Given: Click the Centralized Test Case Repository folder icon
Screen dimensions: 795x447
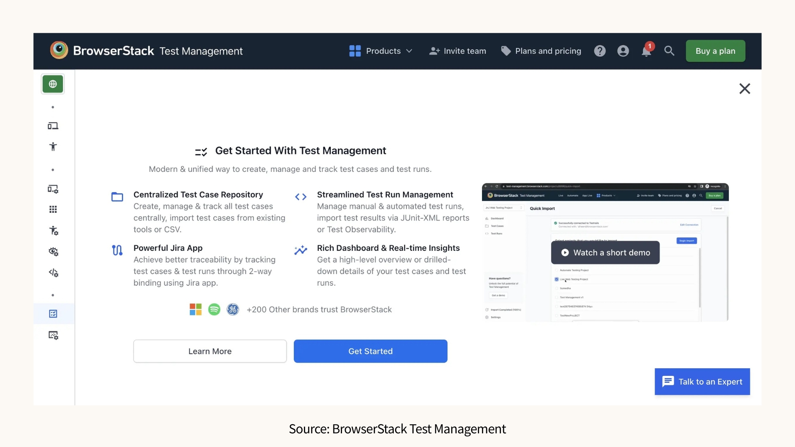Looking at the screenshot, I should [117, 197].
